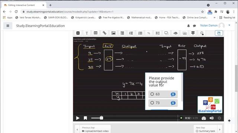Viewport: 238px width, 133px height.
Task: Click the browser address bar
Action: [112, 11]
